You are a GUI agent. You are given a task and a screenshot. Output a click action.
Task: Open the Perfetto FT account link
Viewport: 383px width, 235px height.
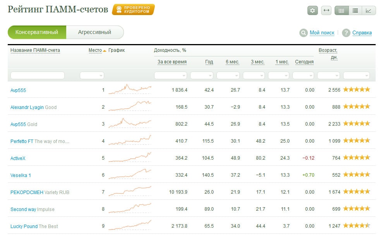tap(22, 141)
